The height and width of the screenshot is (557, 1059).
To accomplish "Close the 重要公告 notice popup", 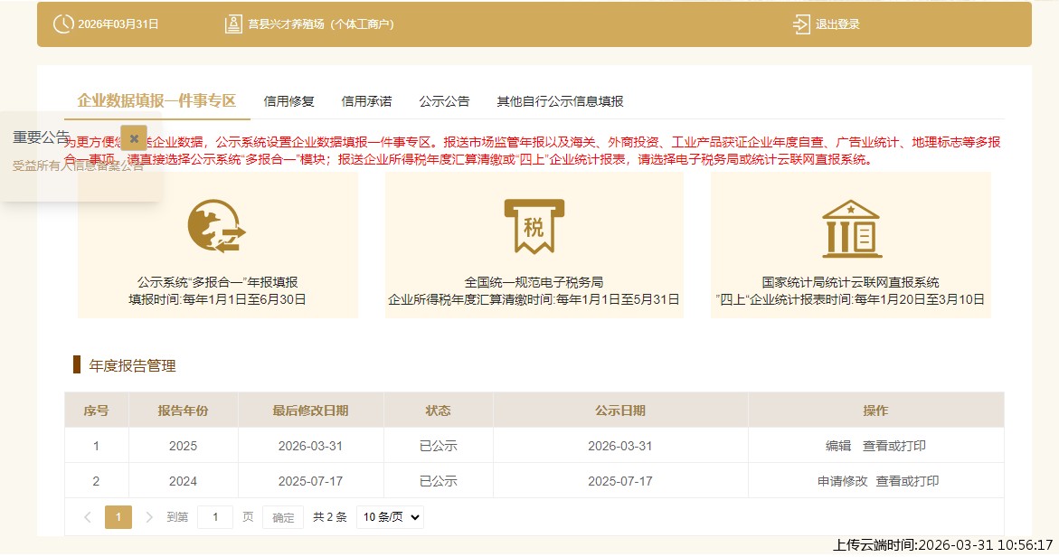I will click(x=134, y=138).
